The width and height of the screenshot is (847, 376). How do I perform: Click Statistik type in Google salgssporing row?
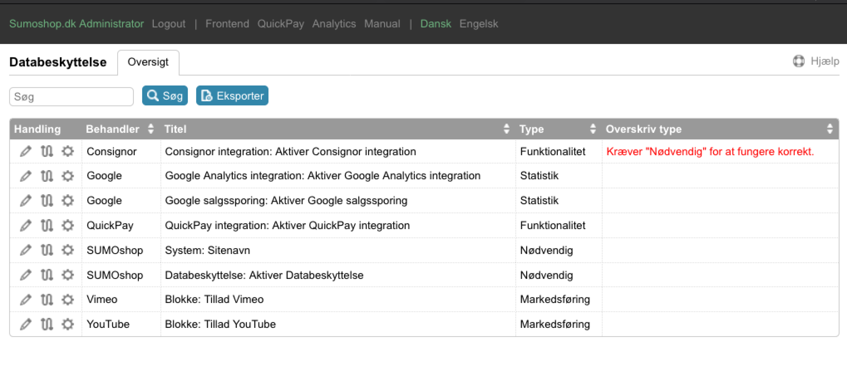(x=539, y=200)
